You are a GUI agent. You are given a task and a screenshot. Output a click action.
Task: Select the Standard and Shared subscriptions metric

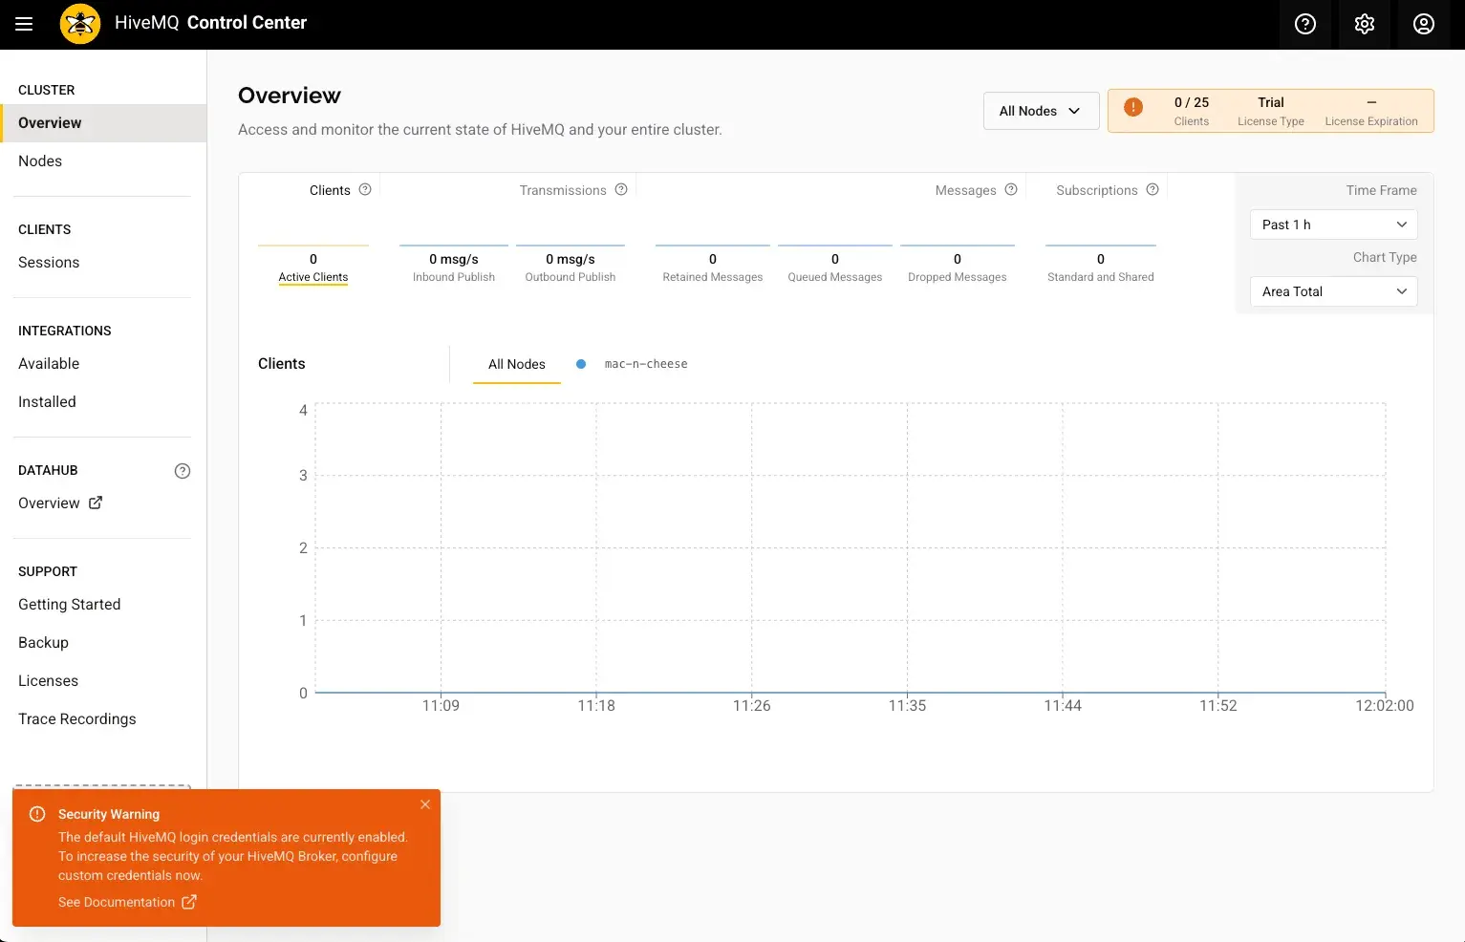1101,267
